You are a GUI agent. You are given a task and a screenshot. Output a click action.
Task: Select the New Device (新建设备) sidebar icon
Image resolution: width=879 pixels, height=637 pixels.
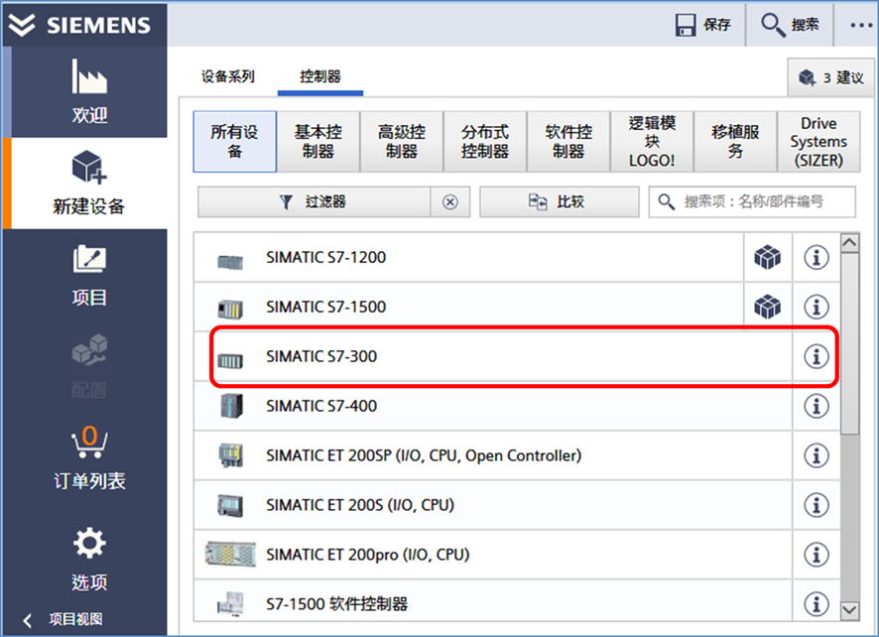pyautogui.click(x=89, y=167)
